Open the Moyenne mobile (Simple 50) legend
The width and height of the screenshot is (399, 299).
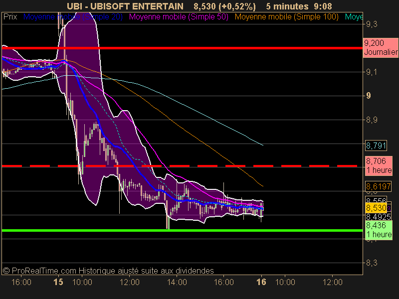[x=179, y=17]
